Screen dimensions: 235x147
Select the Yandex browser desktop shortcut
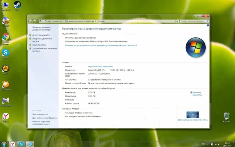[x=6, y=118]
